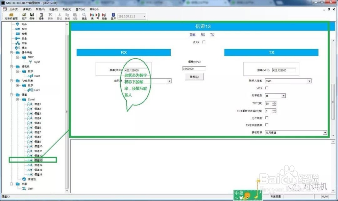Collapse the 信令系统 tree node
Screen dimensions: 338x201
point(11,53)
